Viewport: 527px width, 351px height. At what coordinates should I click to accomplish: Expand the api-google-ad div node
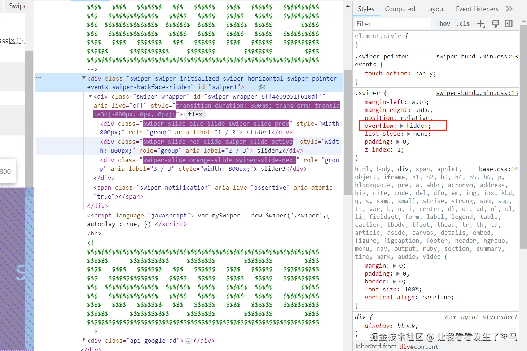pos(84,339)
